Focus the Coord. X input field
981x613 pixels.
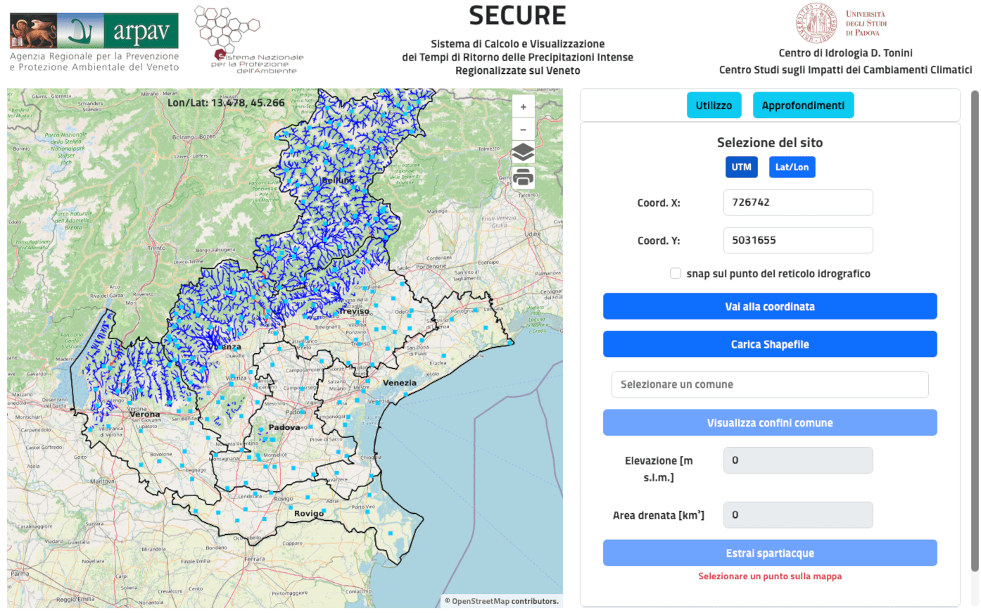coord(798,203)
